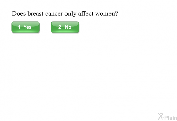This screenshot has width=177, height=121.
Task: Click the X-Plain watermark text
Action: 167,117
